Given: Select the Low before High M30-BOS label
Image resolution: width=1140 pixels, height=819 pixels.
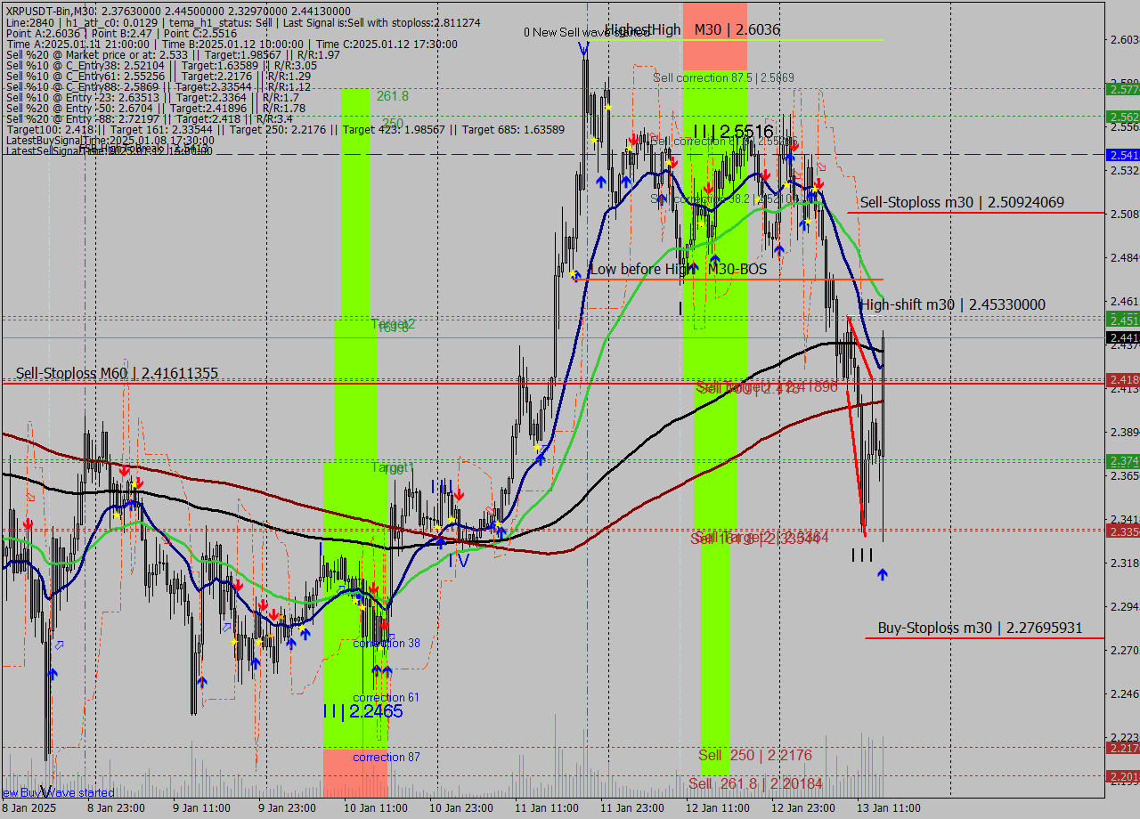Looking at the screenshot, I should (679, 268).
